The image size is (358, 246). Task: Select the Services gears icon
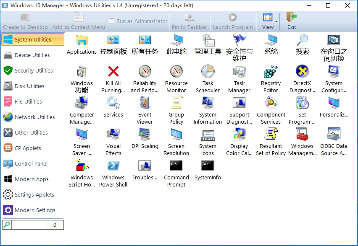click(113, 103)
